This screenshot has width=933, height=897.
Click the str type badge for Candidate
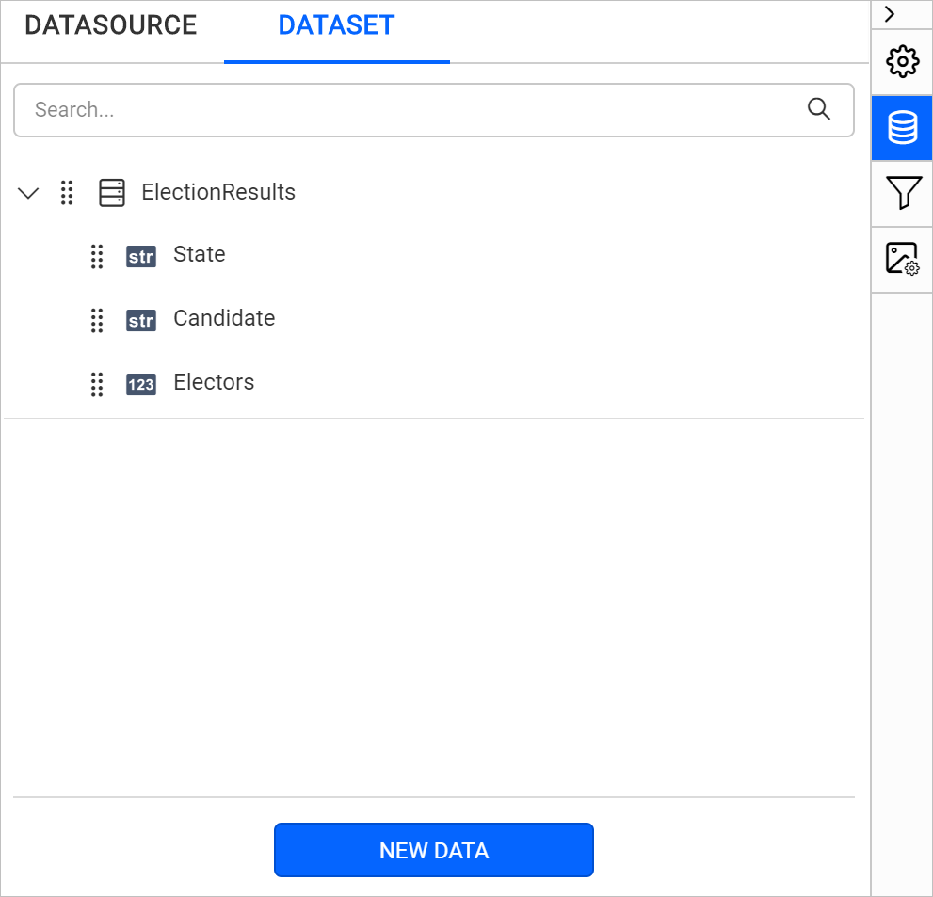click(x=141, y=321)
